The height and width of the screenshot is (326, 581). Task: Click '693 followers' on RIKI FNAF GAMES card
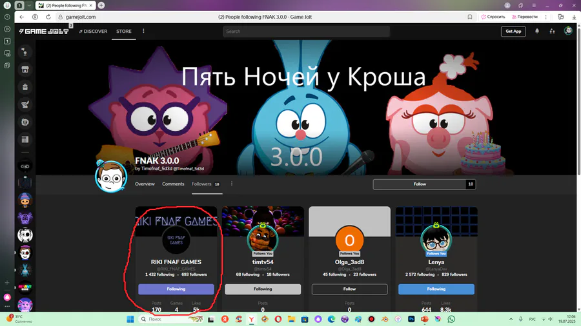coord(194,274)
